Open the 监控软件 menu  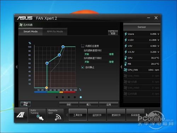tap(97, 115)
